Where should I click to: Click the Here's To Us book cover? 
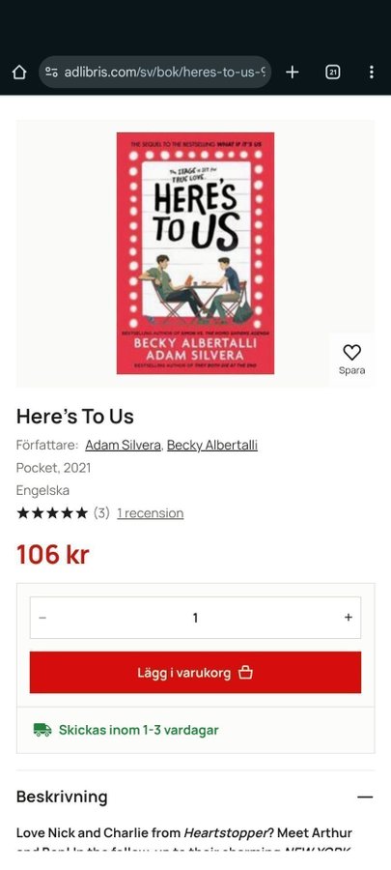point(195,253)
